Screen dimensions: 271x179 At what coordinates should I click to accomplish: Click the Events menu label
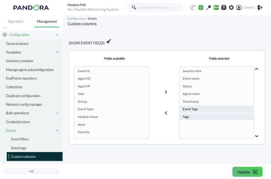[11, 130]
